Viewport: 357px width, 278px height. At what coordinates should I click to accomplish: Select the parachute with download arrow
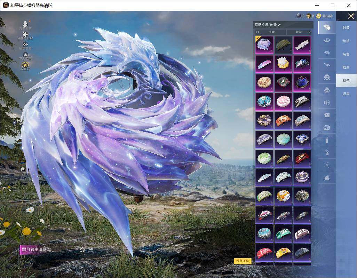pyautogui.click(x=283, y=82)
